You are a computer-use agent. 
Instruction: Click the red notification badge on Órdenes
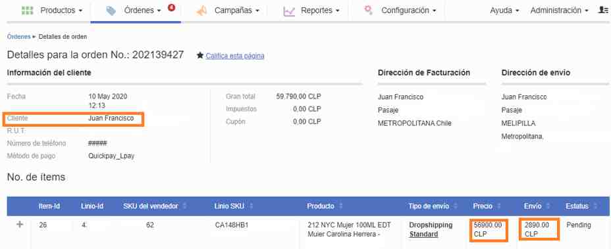point(171,7)
